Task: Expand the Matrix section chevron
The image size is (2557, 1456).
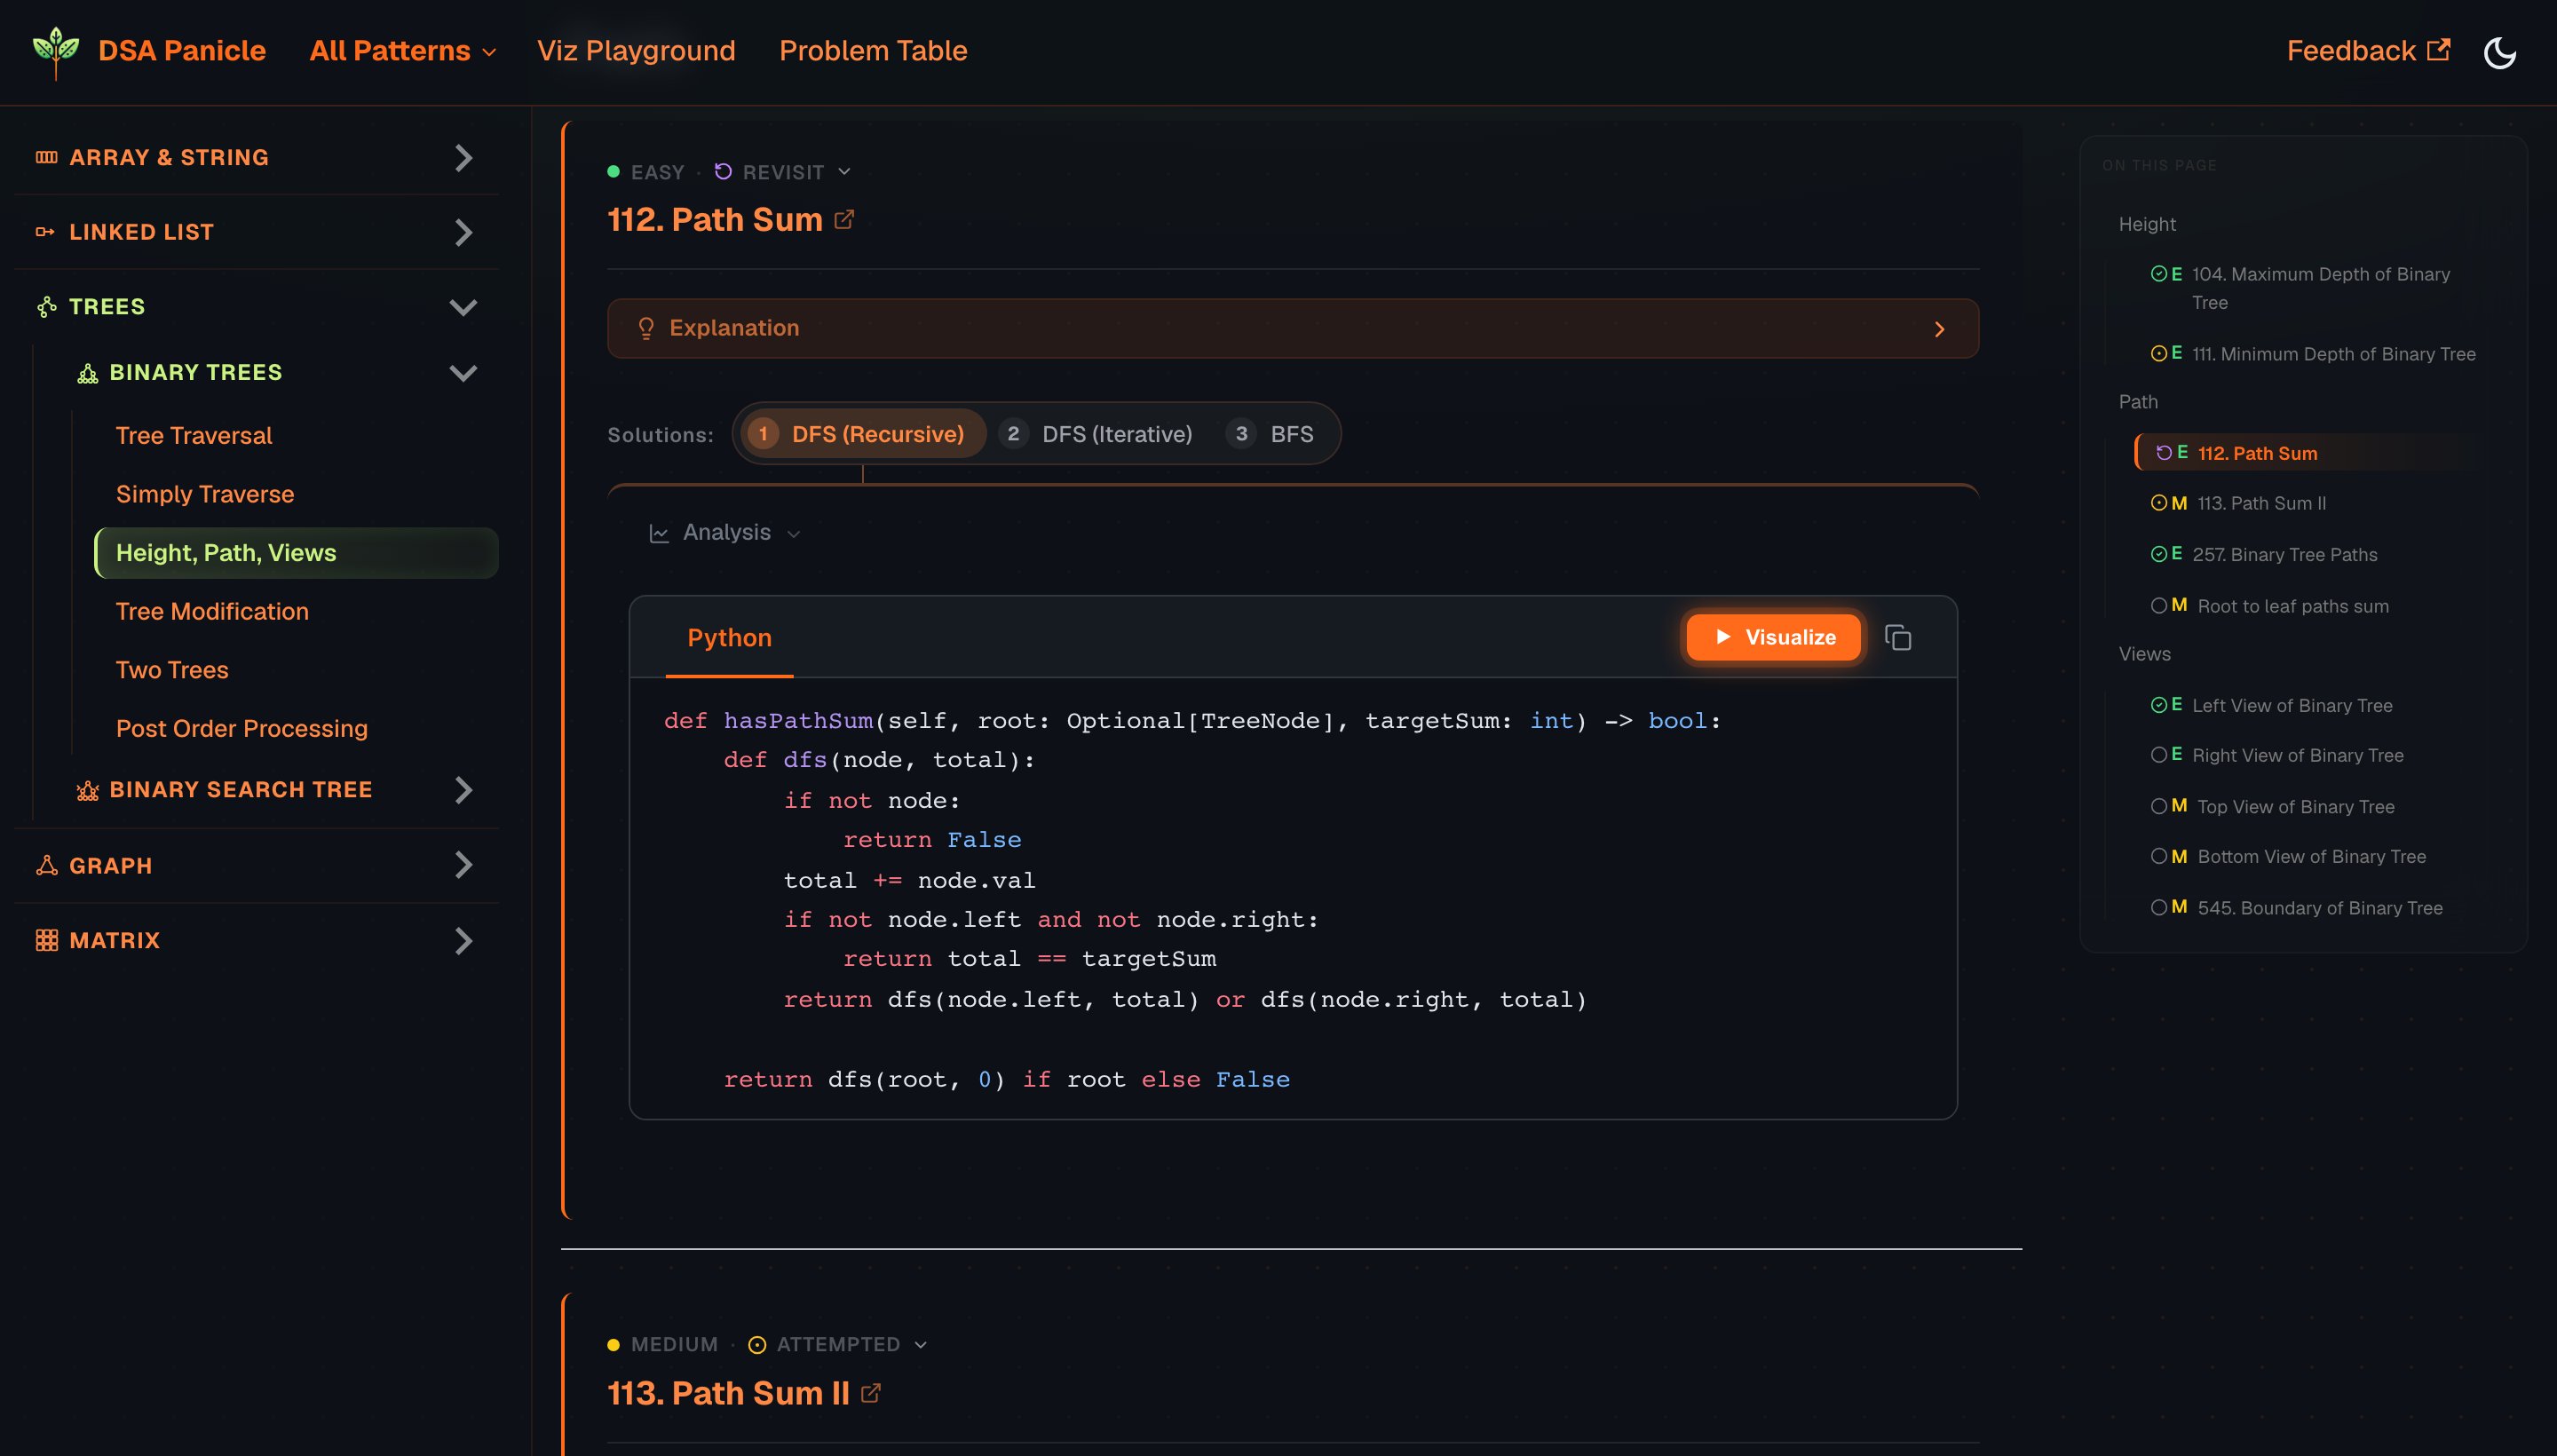Action: click(x=463, y=940)
